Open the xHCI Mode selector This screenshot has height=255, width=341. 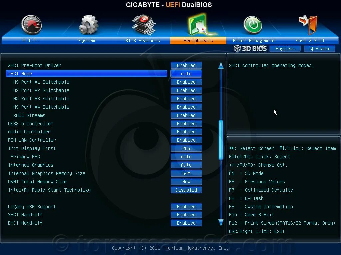coord(186,73)
